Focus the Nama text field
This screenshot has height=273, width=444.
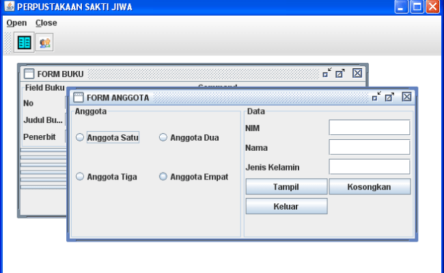point(370,147)
